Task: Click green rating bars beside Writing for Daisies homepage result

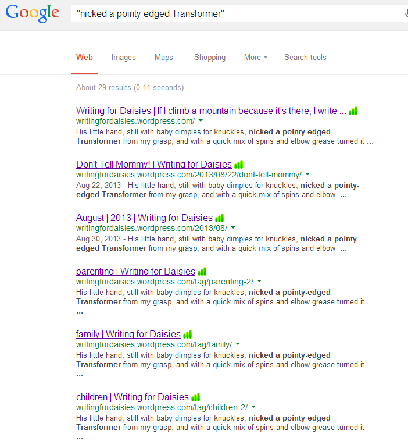Action: coord(353,111)
